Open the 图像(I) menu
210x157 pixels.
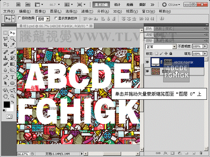(x=40, y=11)
